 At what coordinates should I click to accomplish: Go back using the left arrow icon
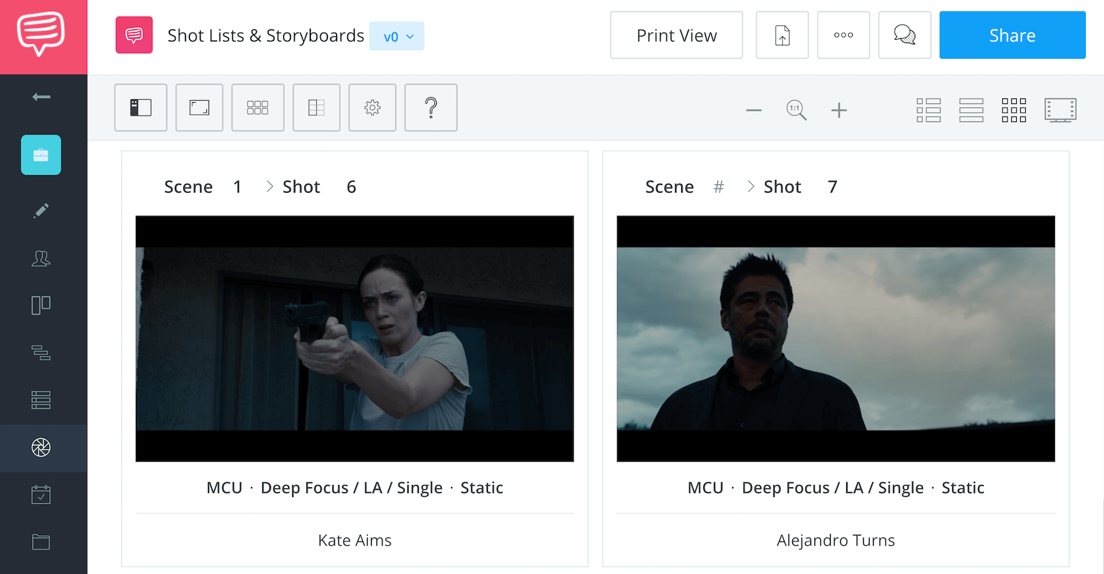41,97
